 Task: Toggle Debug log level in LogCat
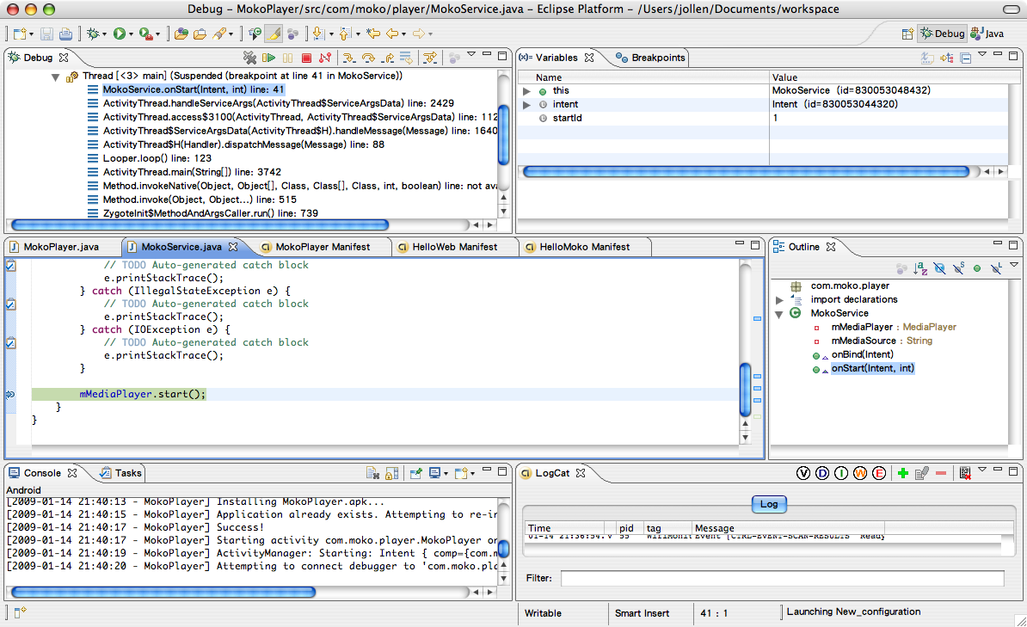pos(822,473)
